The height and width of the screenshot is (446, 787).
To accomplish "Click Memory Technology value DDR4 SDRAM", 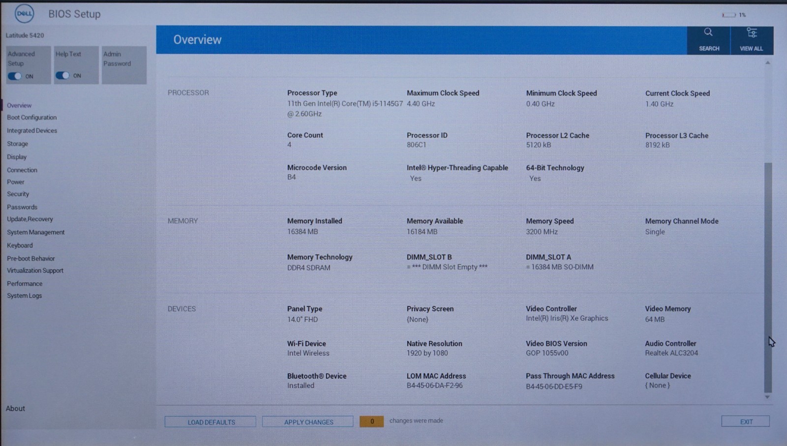I will click(309, 268).
